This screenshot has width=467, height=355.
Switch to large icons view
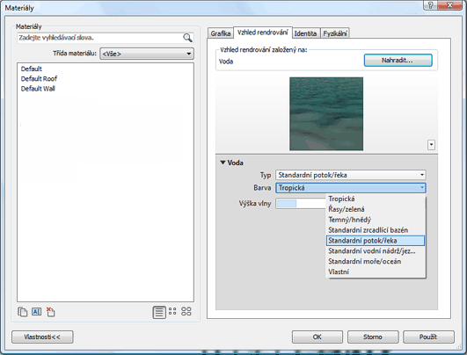point(186,311)
